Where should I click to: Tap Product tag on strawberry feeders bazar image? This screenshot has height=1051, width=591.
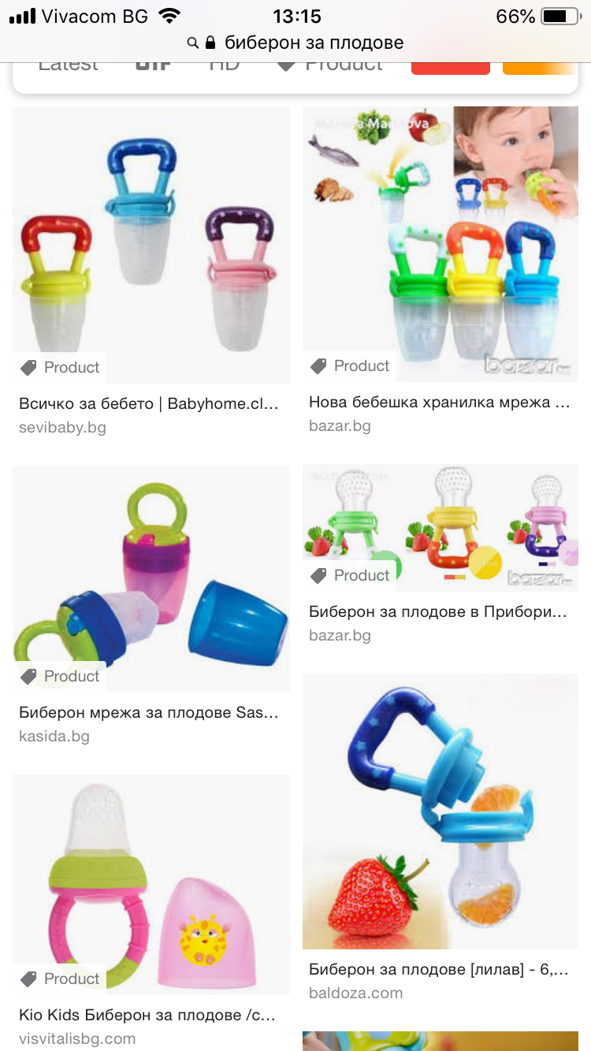(350, 575)
